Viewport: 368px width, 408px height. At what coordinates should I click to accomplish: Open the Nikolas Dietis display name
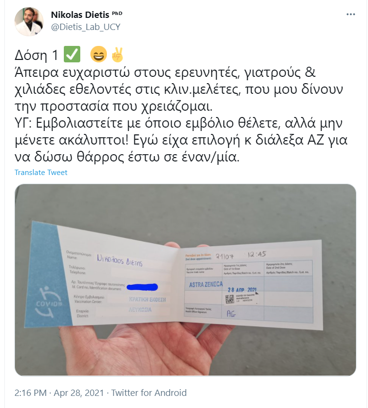pos(80,15)
